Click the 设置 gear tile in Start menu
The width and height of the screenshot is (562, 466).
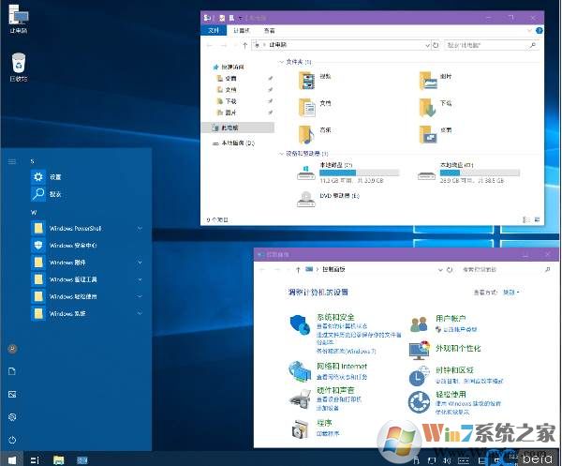pos(38,176)
